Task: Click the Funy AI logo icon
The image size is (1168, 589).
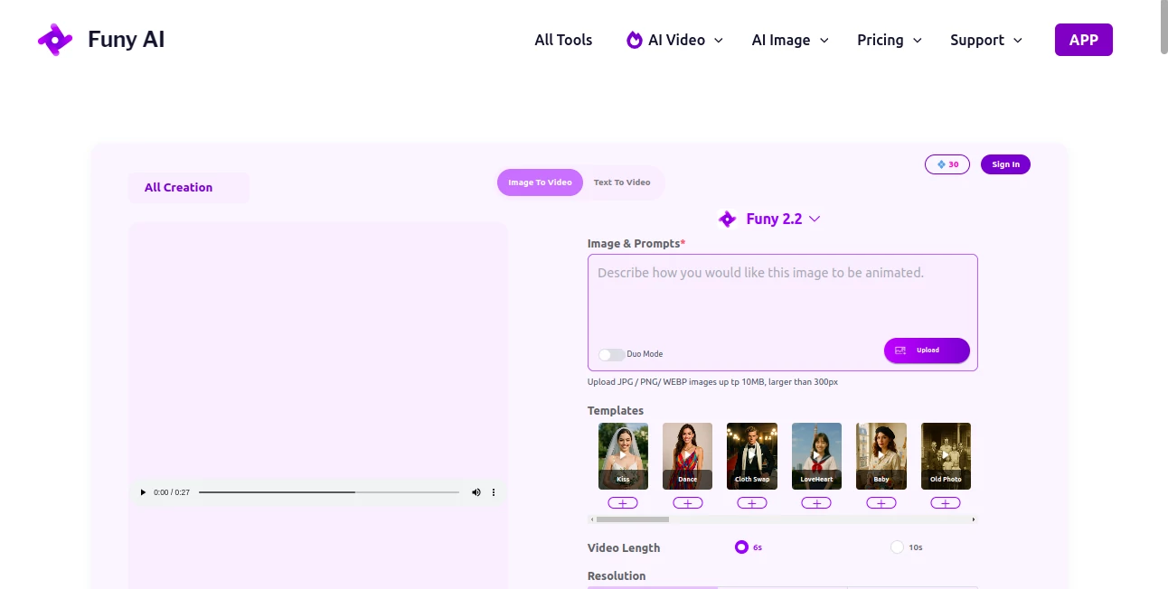Action: 54,39
